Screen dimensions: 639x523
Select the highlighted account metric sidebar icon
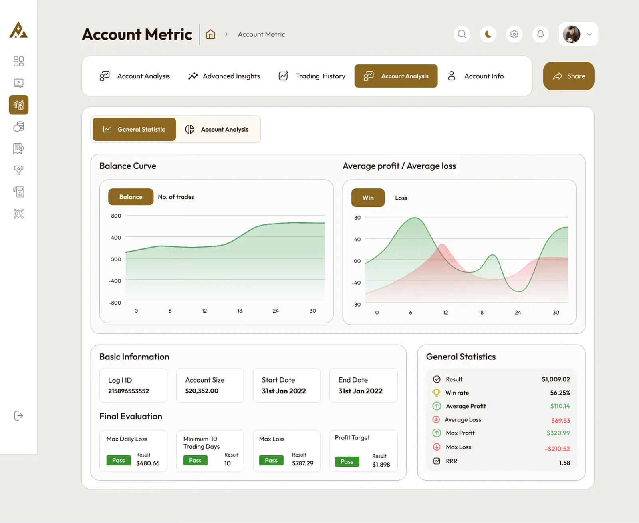[18, 105]
